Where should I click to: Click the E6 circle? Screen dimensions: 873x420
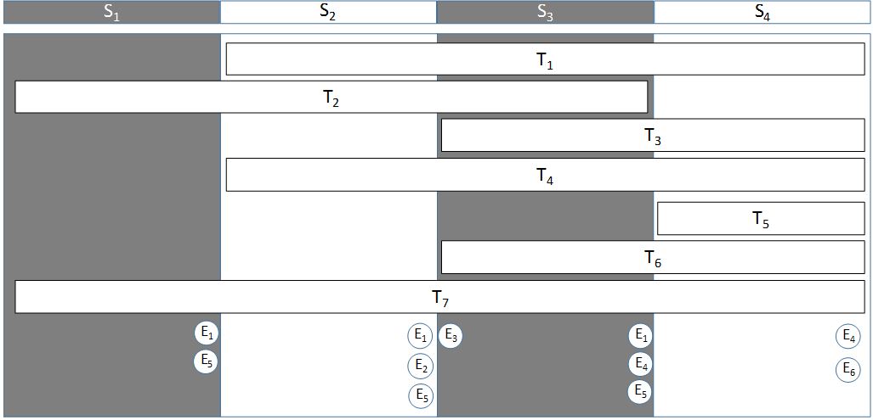[x=847, y=370]
